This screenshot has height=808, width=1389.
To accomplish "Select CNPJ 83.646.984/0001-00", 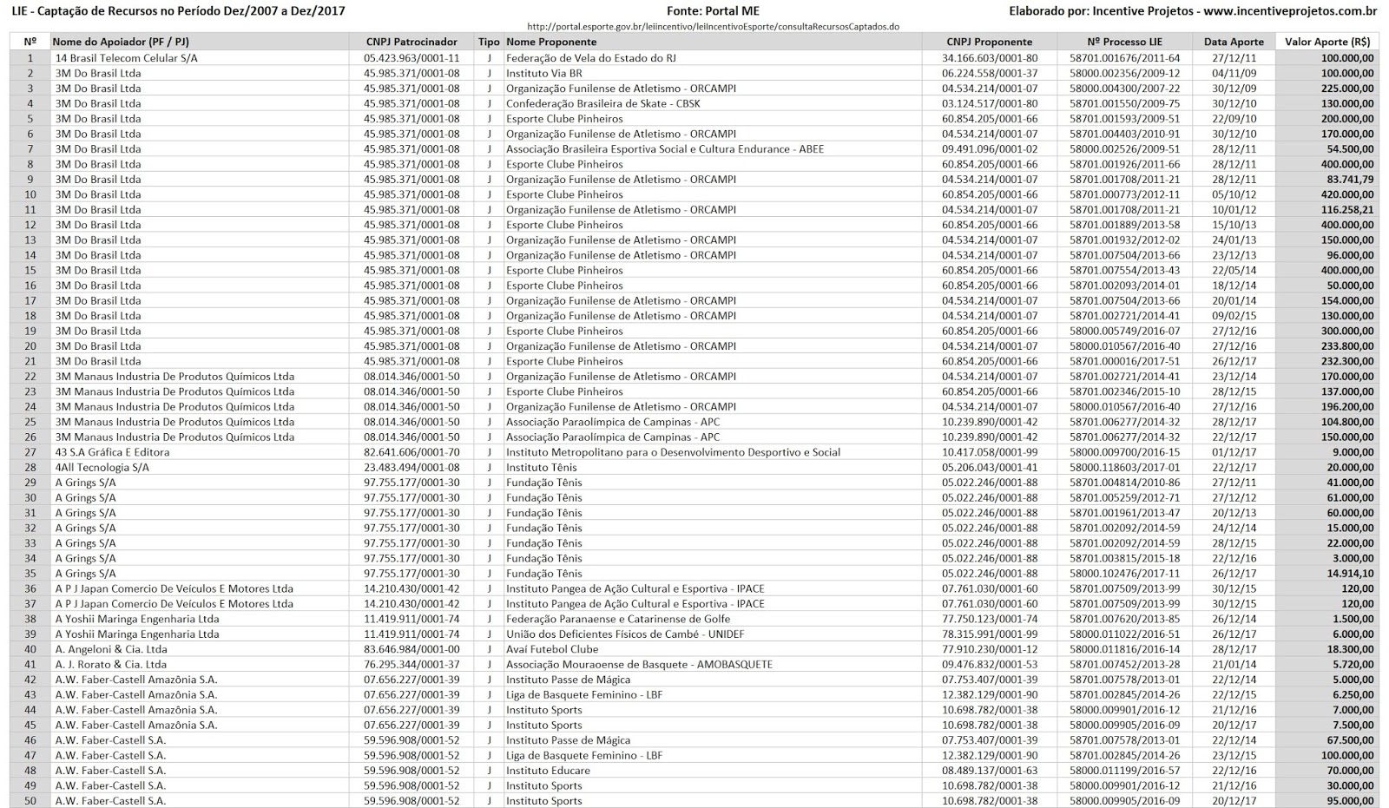I will point(411,648).
